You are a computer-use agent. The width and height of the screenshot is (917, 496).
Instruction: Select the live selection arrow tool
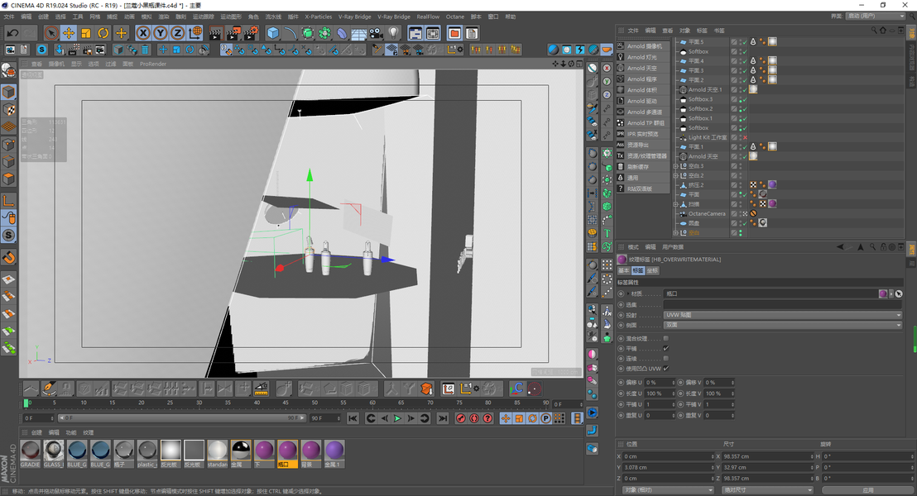[x=50, y=33]
